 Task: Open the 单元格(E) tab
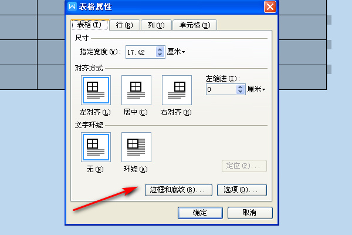pos(195,25)
